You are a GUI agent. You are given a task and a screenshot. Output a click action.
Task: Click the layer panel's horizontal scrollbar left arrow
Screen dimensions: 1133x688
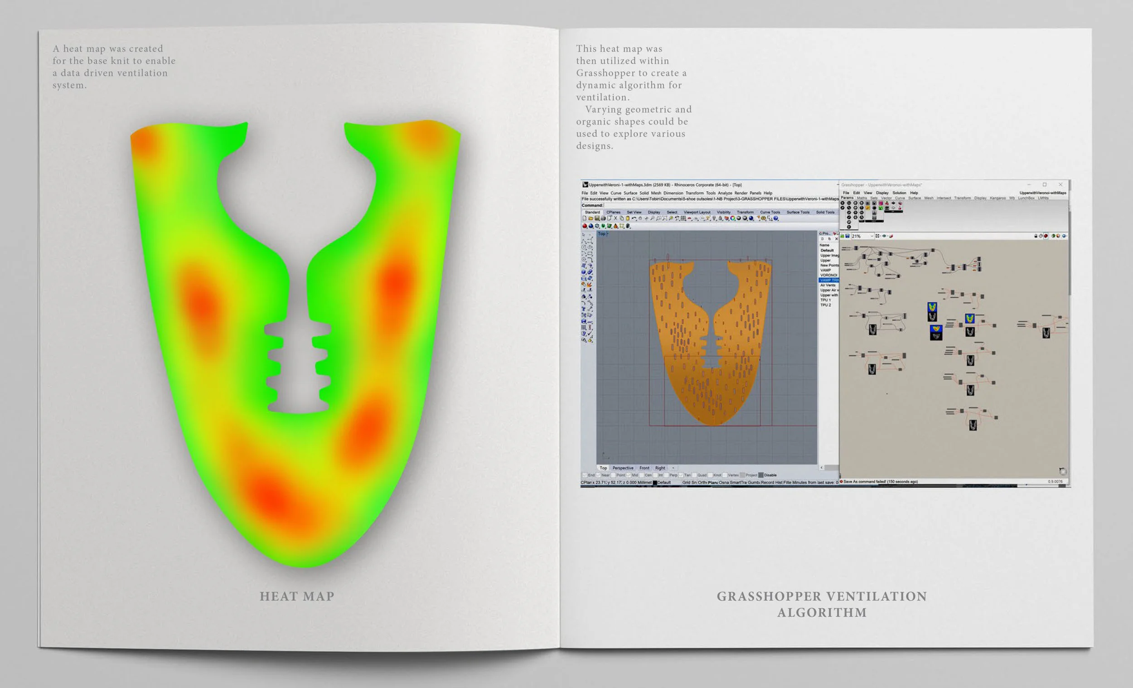point(822,468)
